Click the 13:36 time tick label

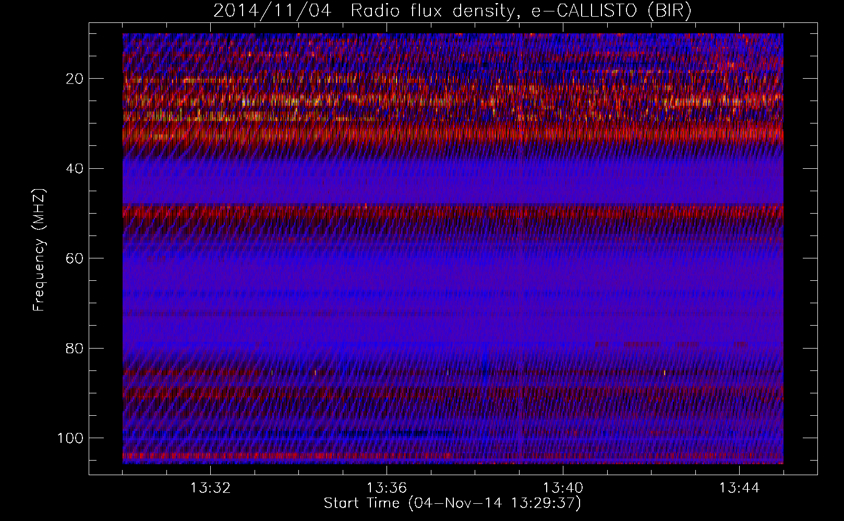(x=387, y=488)
